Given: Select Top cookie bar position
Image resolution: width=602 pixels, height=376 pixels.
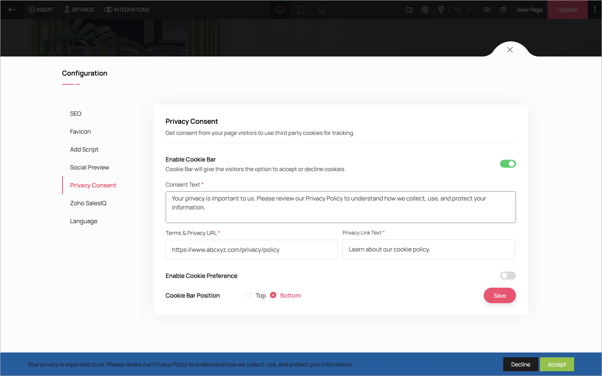Looking at the screenshot, I should (x=248, y=295).
